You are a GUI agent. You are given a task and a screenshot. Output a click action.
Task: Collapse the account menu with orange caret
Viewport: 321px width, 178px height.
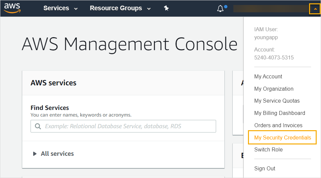point(315,9)
